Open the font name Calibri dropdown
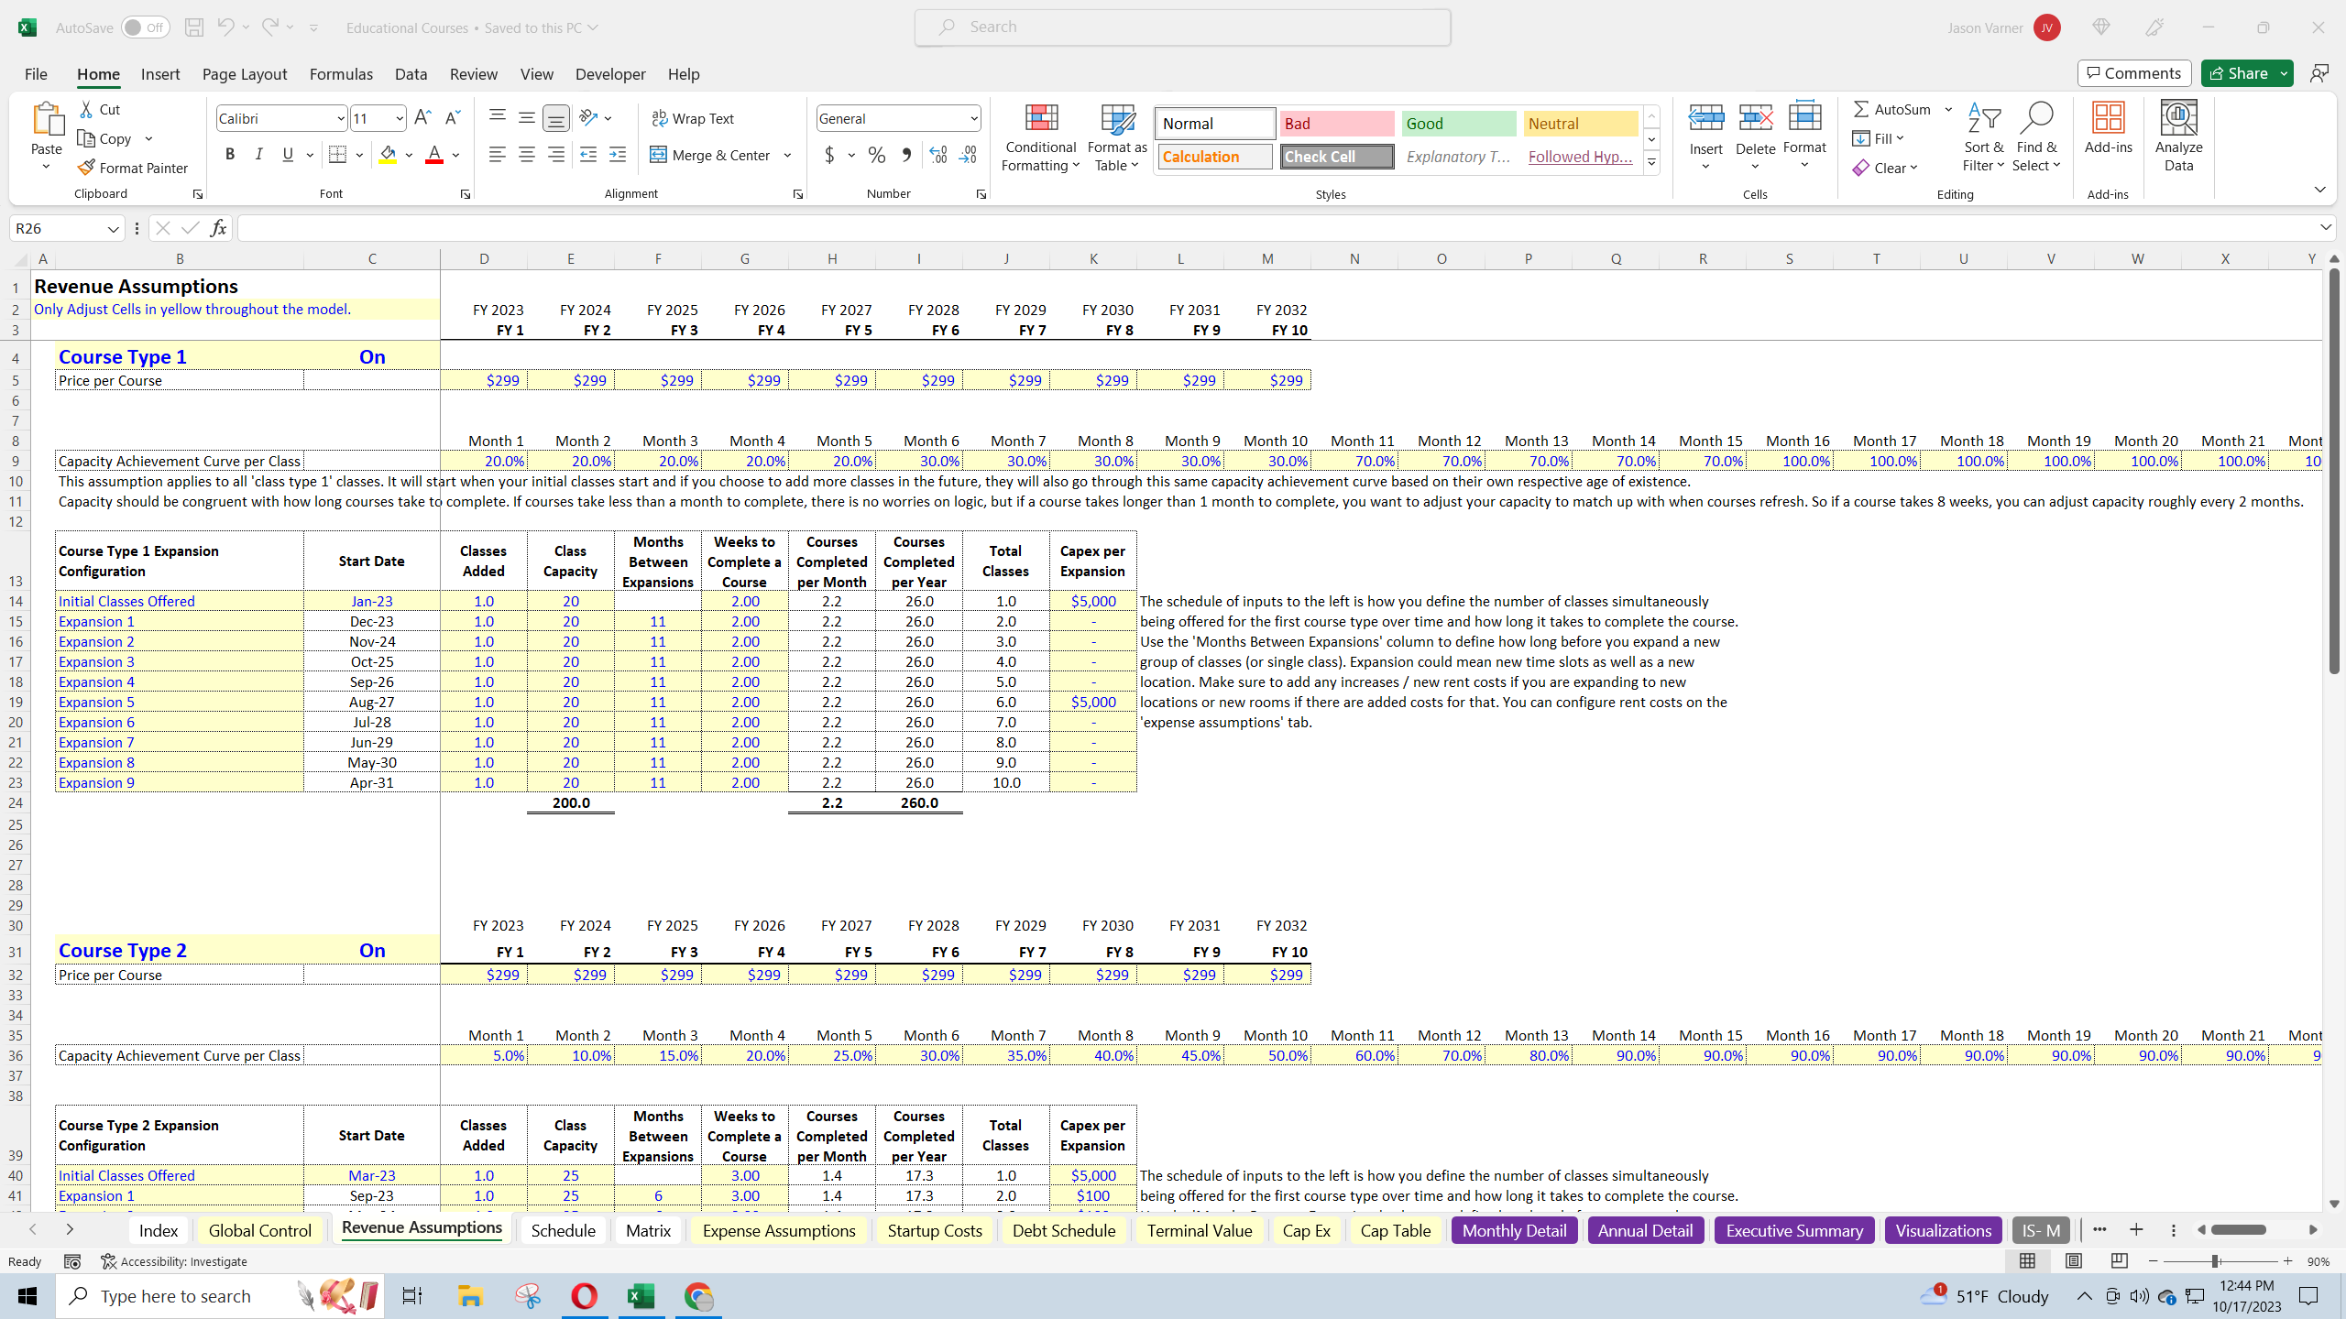The image size is (2346, 1319). pyautogui.click(x=341, y=118)
